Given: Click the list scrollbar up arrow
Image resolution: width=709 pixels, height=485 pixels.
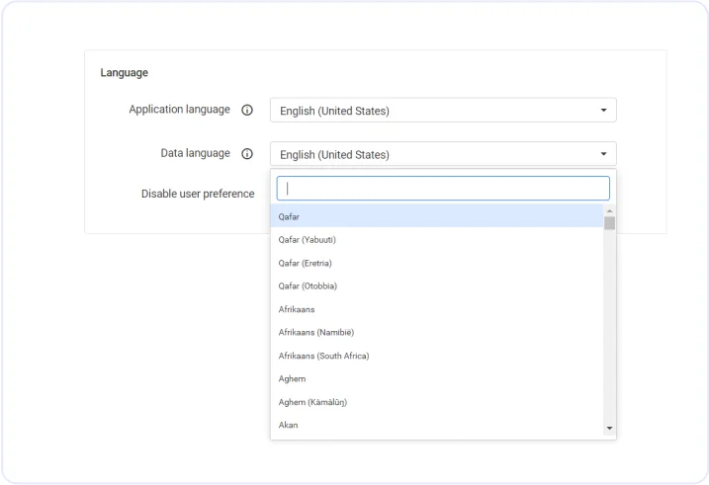Looking at the screenshot, I should (x=609, y=210).
